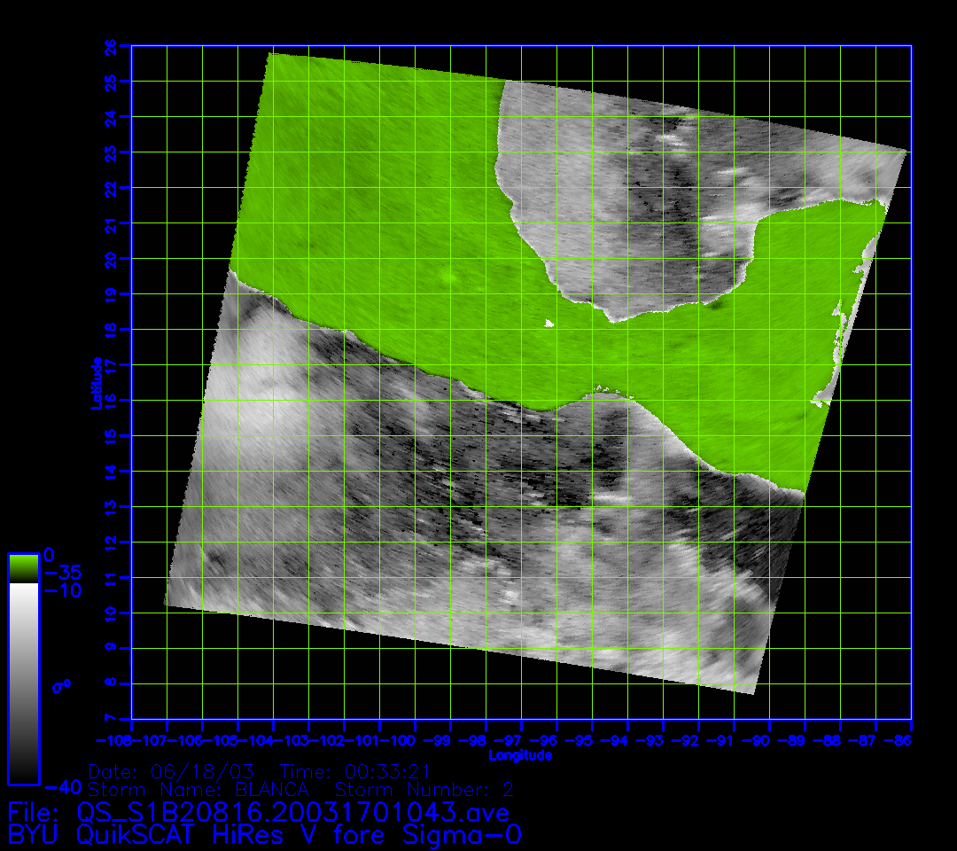Click the Longitude axis title
Screen dimensions: 957x851
(520, 755)
